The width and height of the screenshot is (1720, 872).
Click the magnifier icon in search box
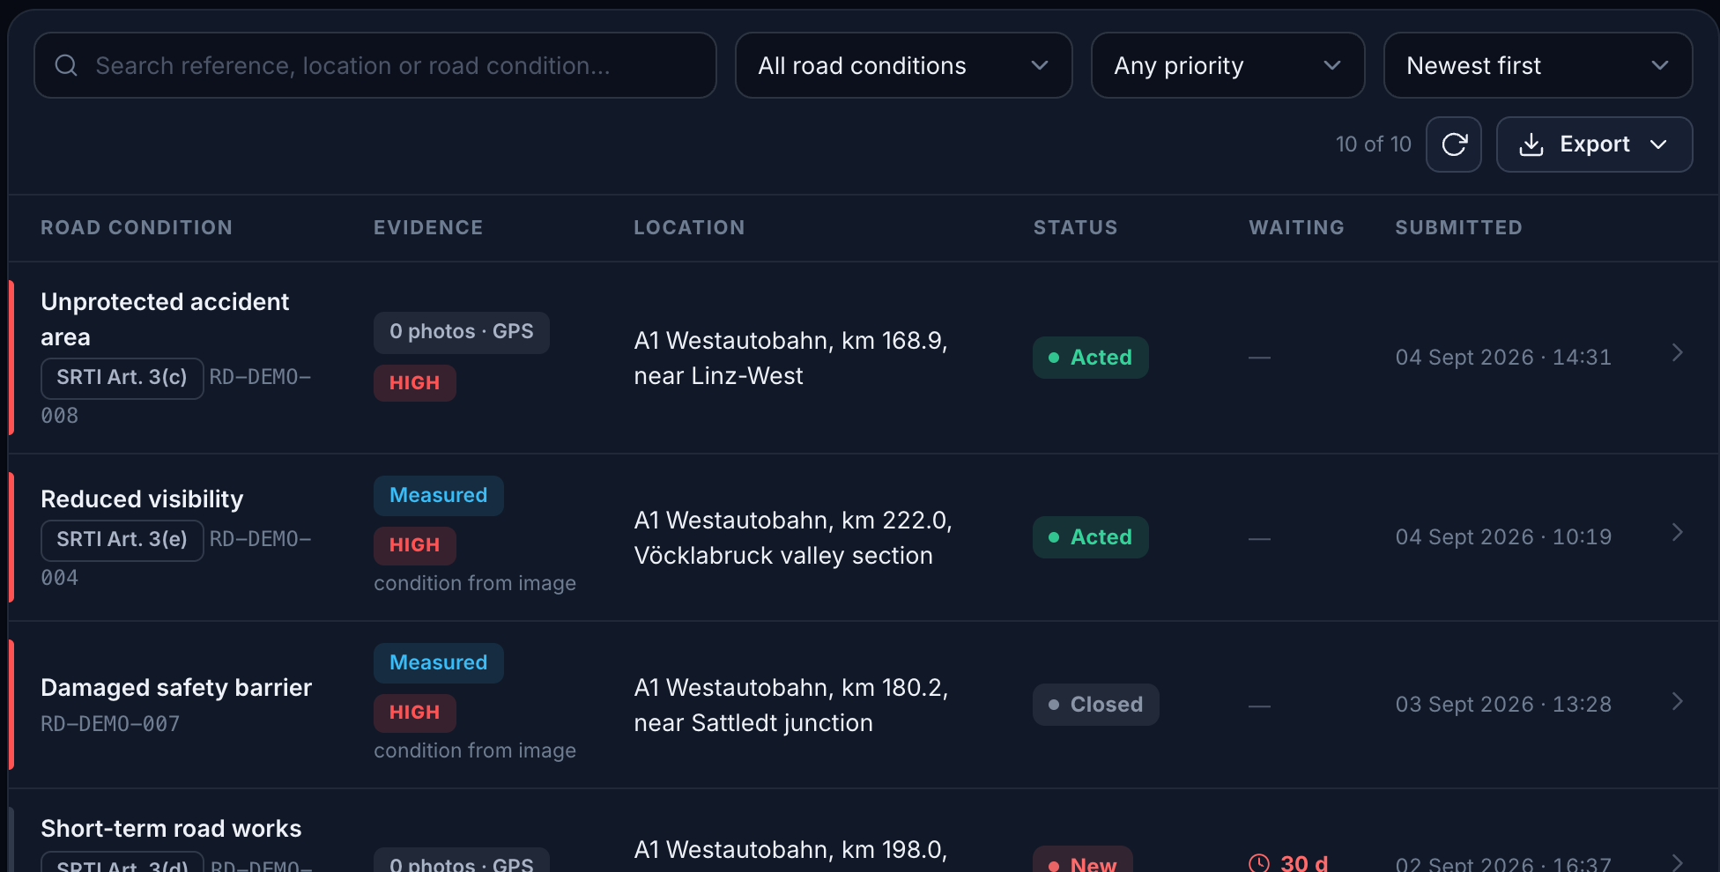66,65
